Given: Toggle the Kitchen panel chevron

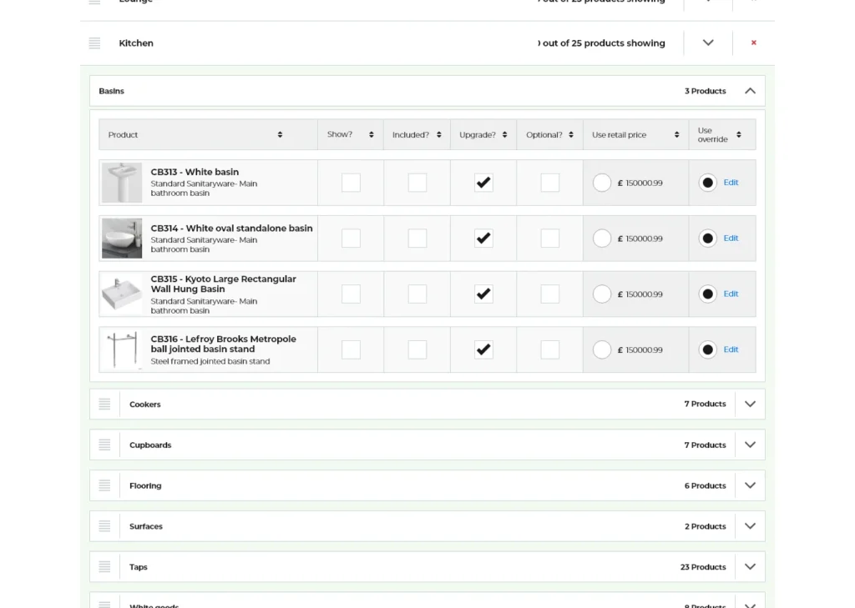Looking at the screenshot, I should 708,43.
